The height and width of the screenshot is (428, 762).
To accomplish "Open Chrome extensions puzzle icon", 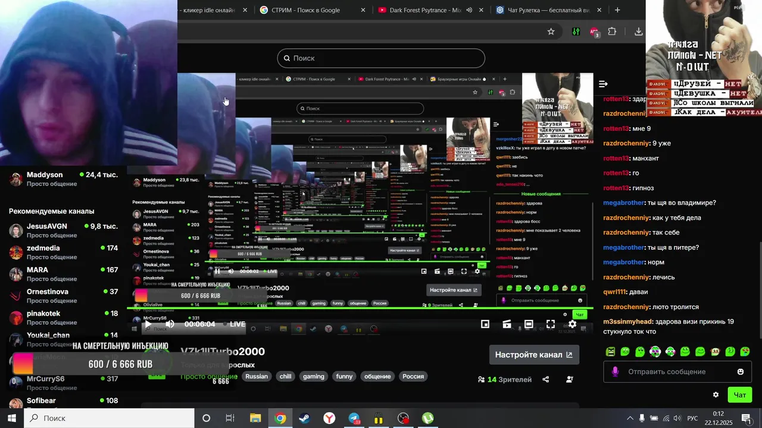I will [612, 32].
